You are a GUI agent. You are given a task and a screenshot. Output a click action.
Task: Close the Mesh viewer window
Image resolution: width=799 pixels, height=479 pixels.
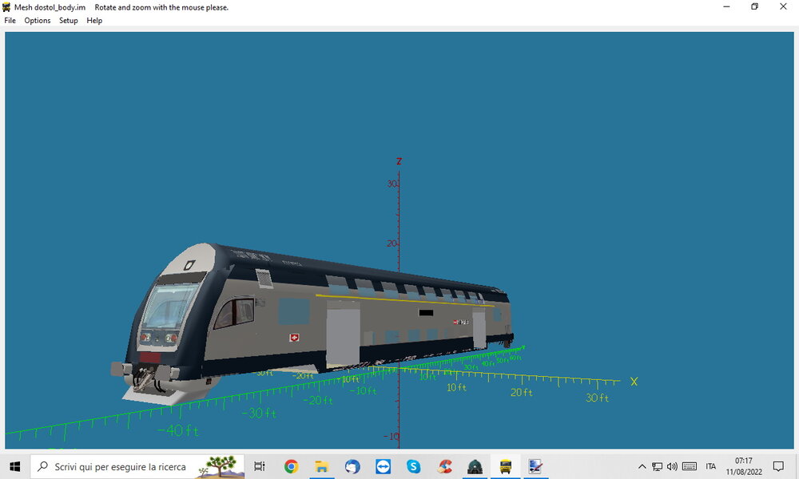pyautogui.click(x=783, y=6)
